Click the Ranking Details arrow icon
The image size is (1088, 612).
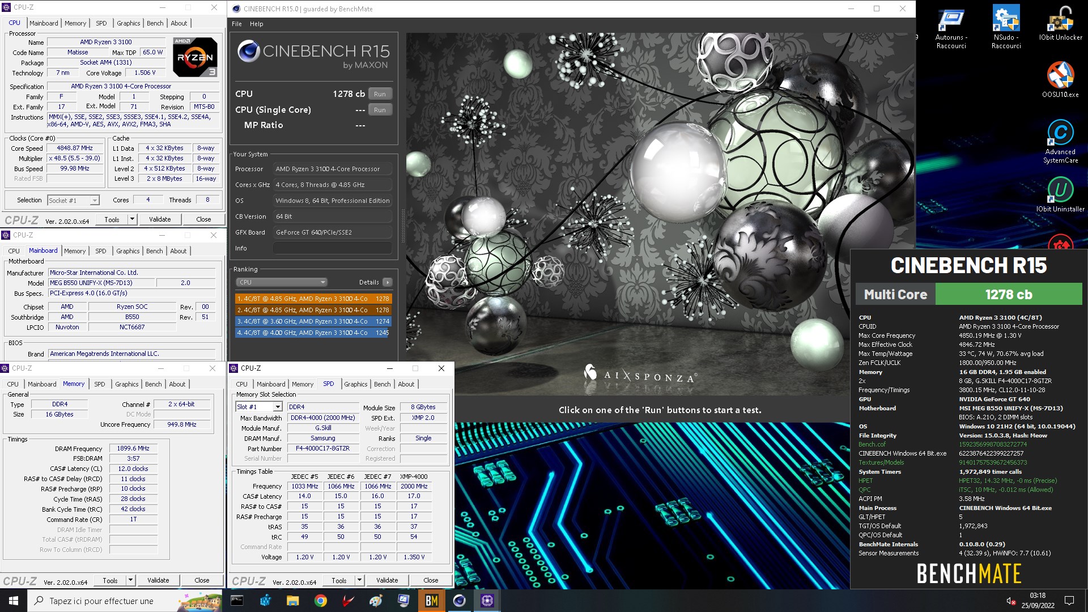(387, 282)
